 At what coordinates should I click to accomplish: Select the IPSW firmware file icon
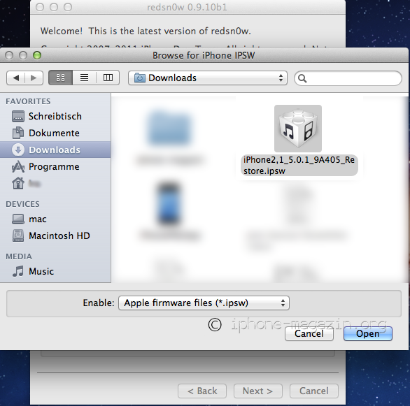point(298,129)
